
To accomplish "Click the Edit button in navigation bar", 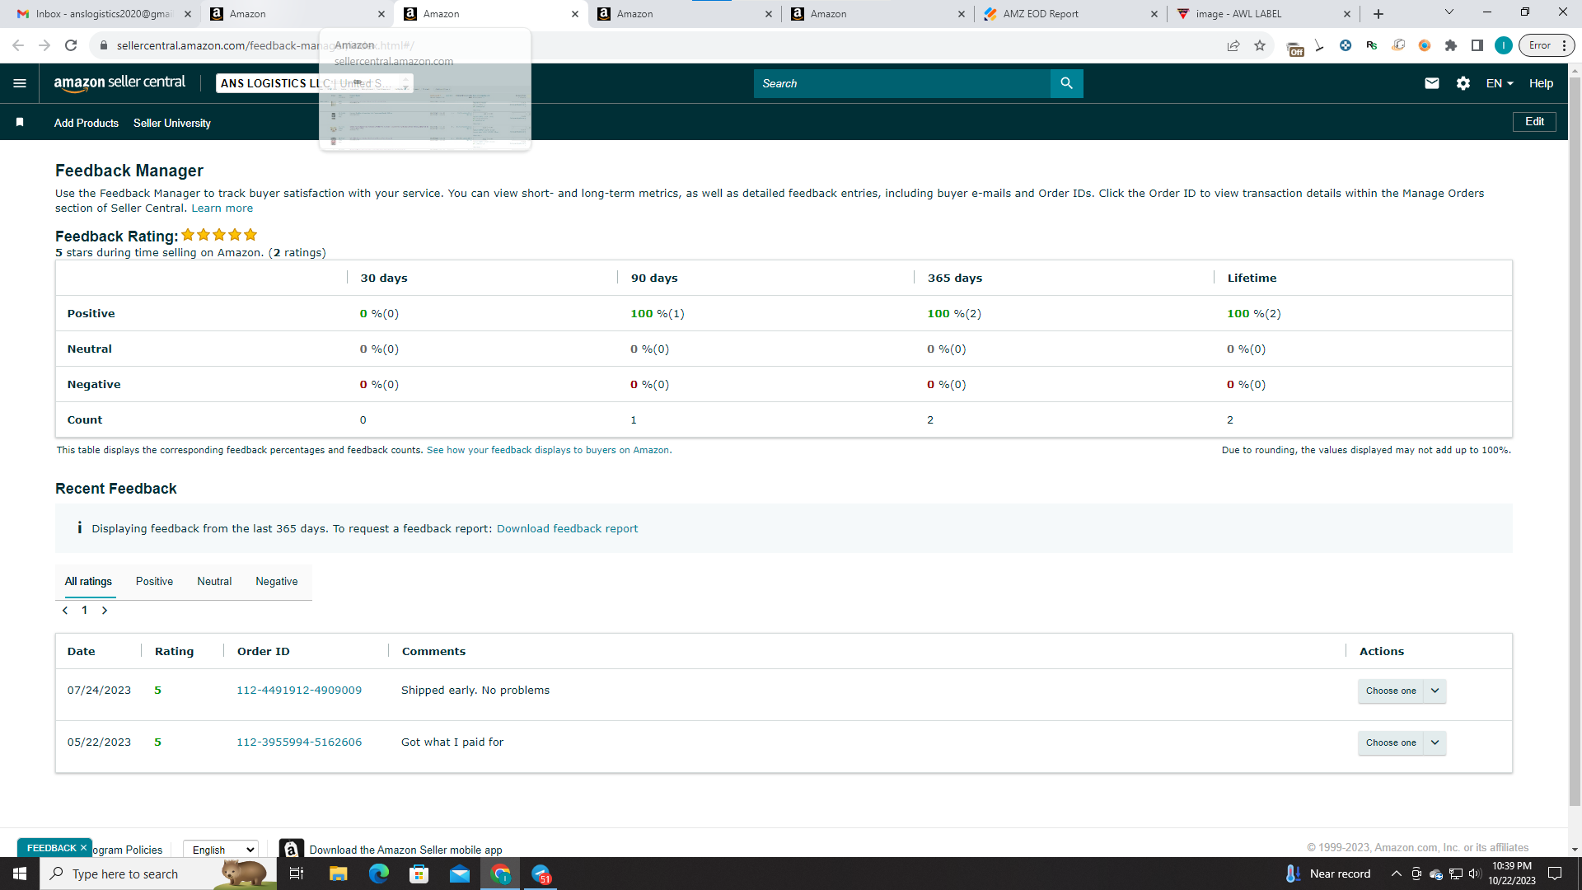I will pos(1534,122).
